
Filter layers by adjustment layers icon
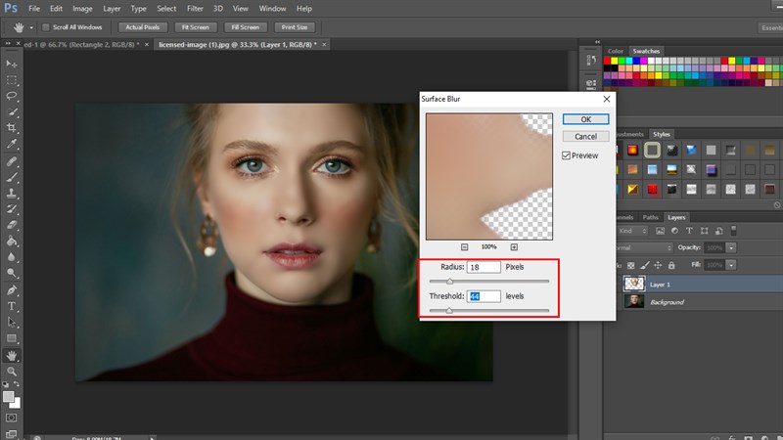(x=674, y=231)
